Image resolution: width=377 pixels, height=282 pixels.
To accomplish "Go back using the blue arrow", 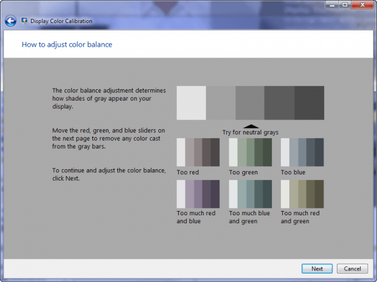I will tap(10, 21).
